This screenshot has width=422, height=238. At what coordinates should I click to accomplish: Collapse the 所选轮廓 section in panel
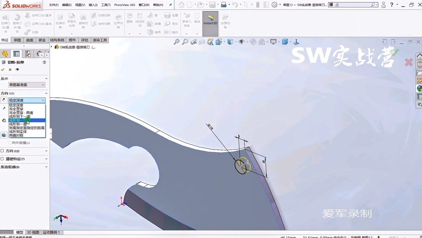click(x=46, y=167)
